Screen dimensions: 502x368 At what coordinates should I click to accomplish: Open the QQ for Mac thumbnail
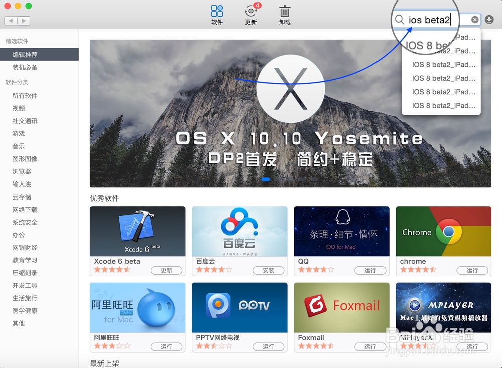341,231
